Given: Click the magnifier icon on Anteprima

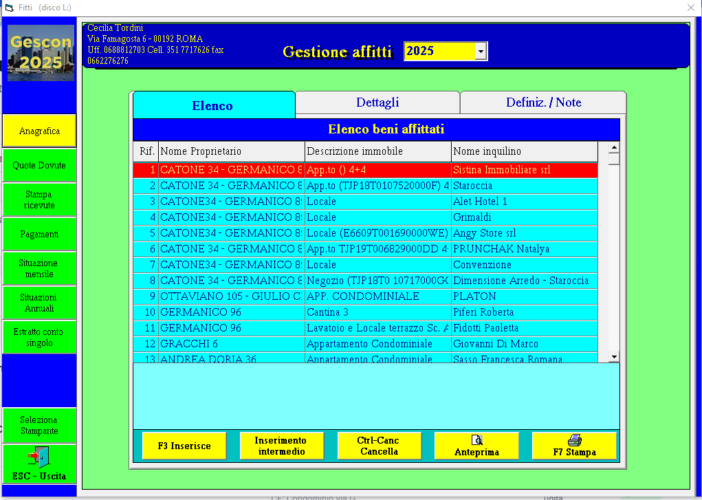Looking at the screenshot, I should pyautogui.click(x=476, y=440).
